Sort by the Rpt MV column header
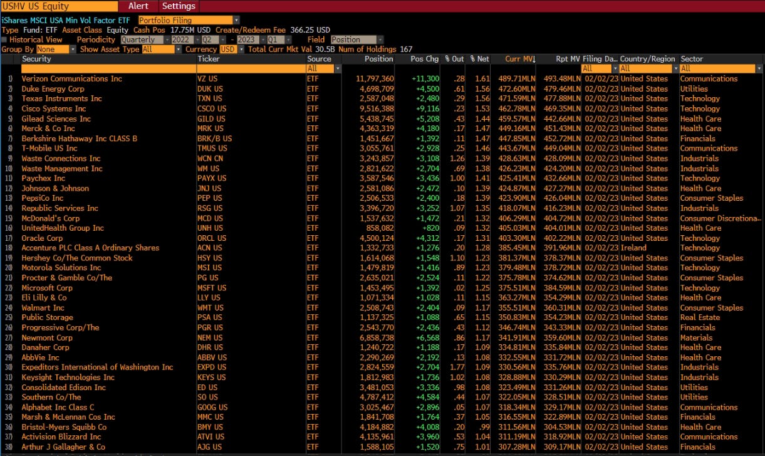 point(568,59)
